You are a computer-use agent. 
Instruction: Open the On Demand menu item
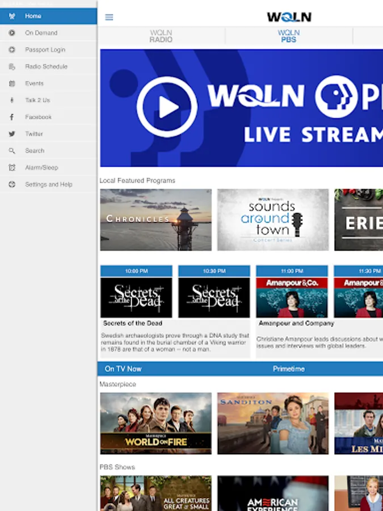[x=49, y=33]
